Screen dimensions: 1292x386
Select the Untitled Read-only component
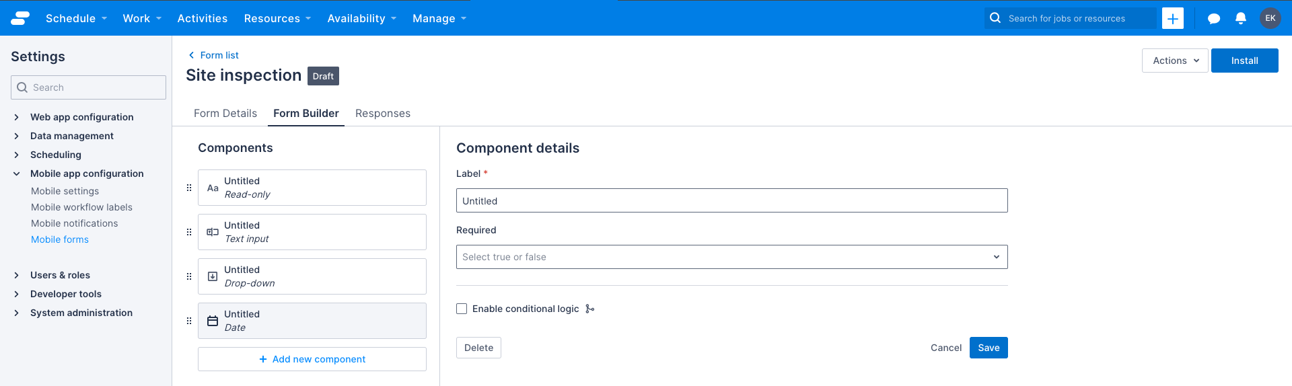[312, 188]
